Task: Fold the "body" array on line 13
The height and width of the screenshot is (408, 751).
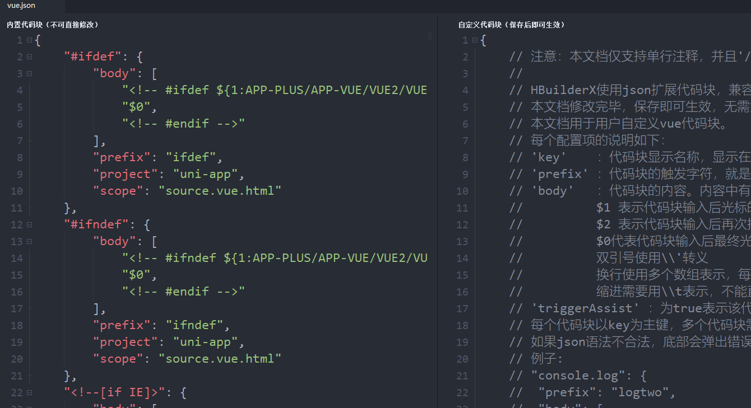Action: [x=29, y=242]
